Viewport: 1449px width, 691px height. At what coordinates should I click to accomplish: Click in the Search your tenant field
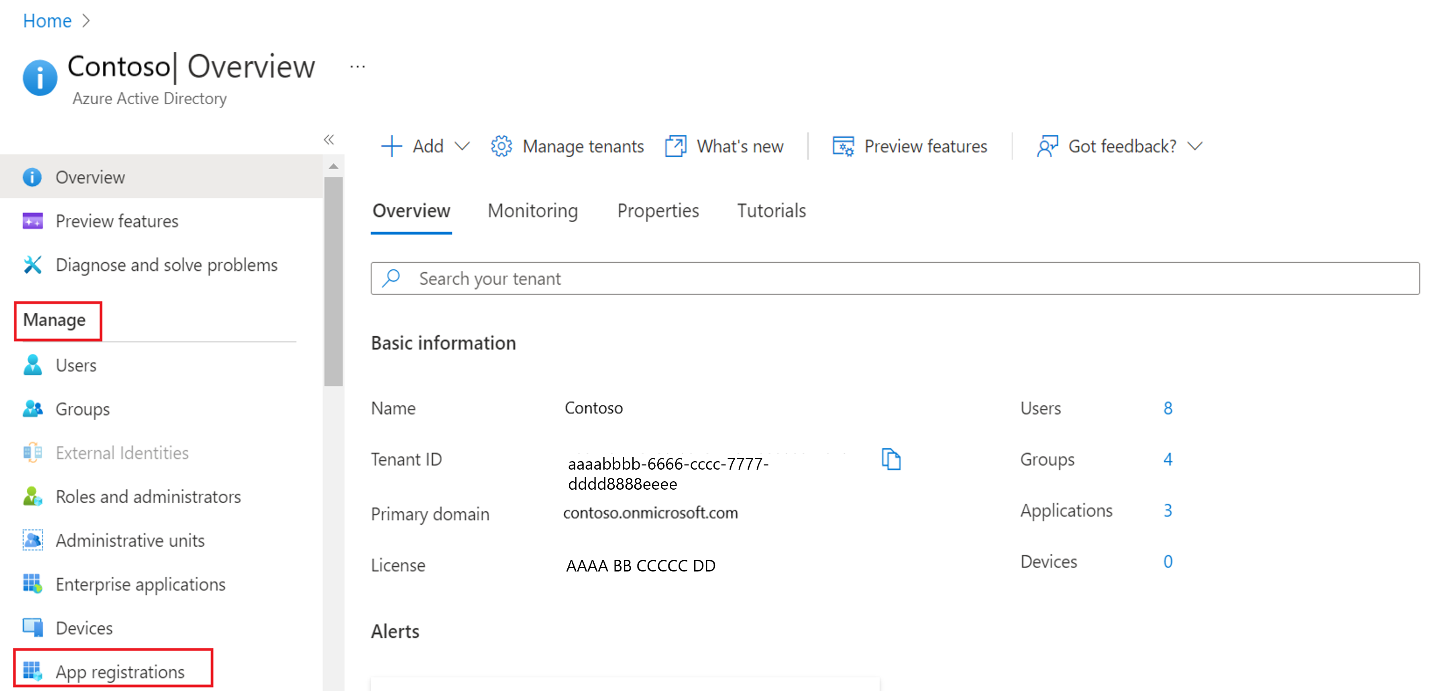click(x=895, y=278)
